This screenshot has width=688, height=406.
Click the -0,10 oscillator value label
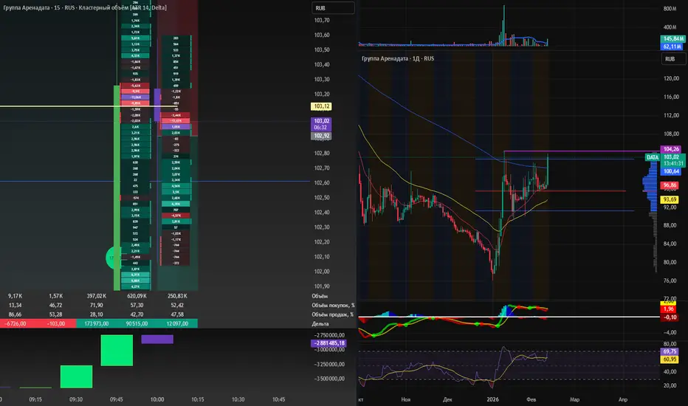tap(670, 317)
